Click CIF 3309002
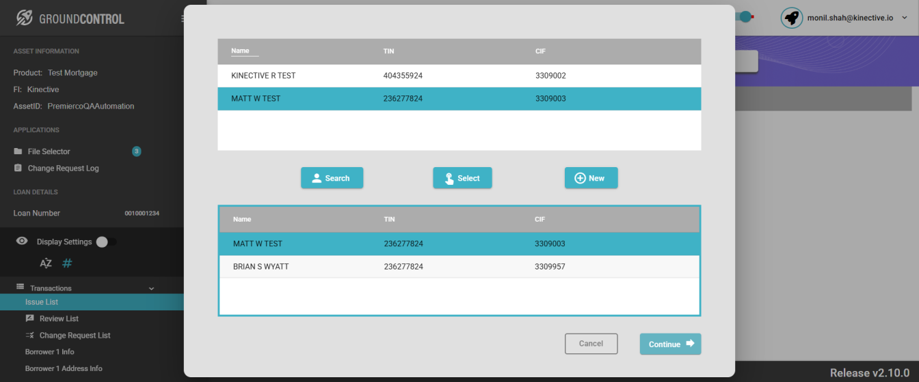919x382 pixels. point(550,76)
